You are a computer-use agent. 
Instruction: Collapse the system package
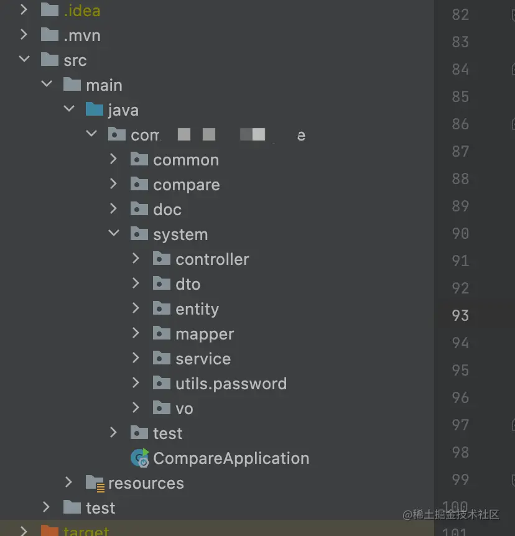(114, 234)
